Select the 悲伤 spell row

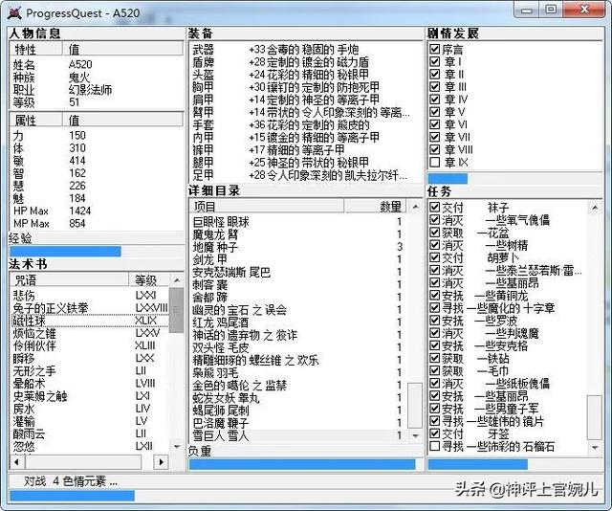point(90,296)
